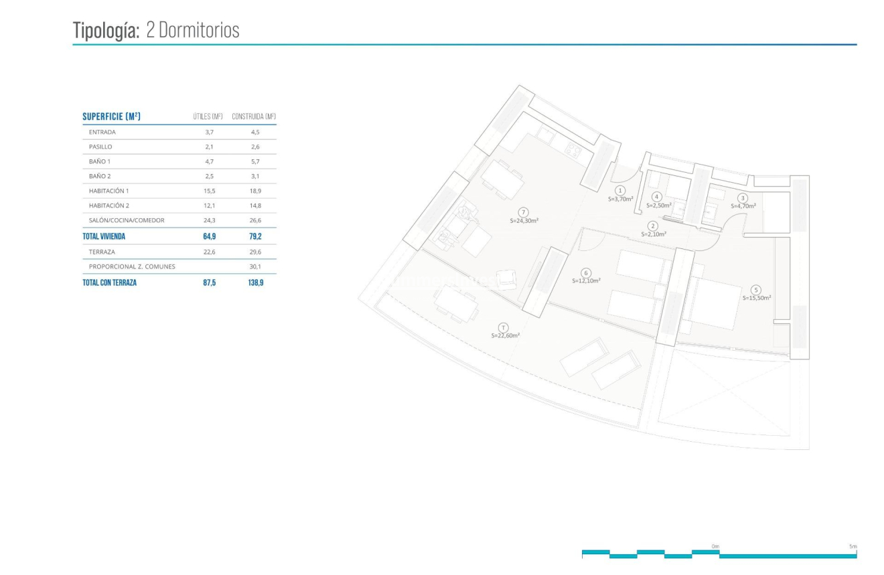Select the 'SALÓN/COCINA/COMEDOR' row label
This screenshot has width=884, height=575.
coord(127,220)
